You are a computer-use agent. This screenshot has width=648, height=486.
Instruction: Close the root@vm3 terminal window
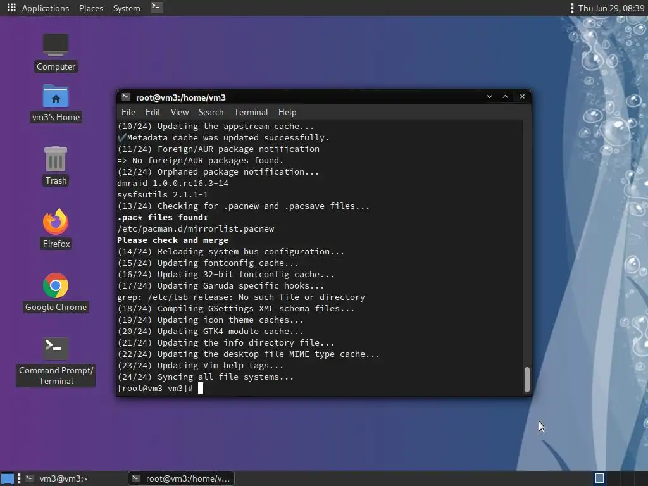point(522,97)
